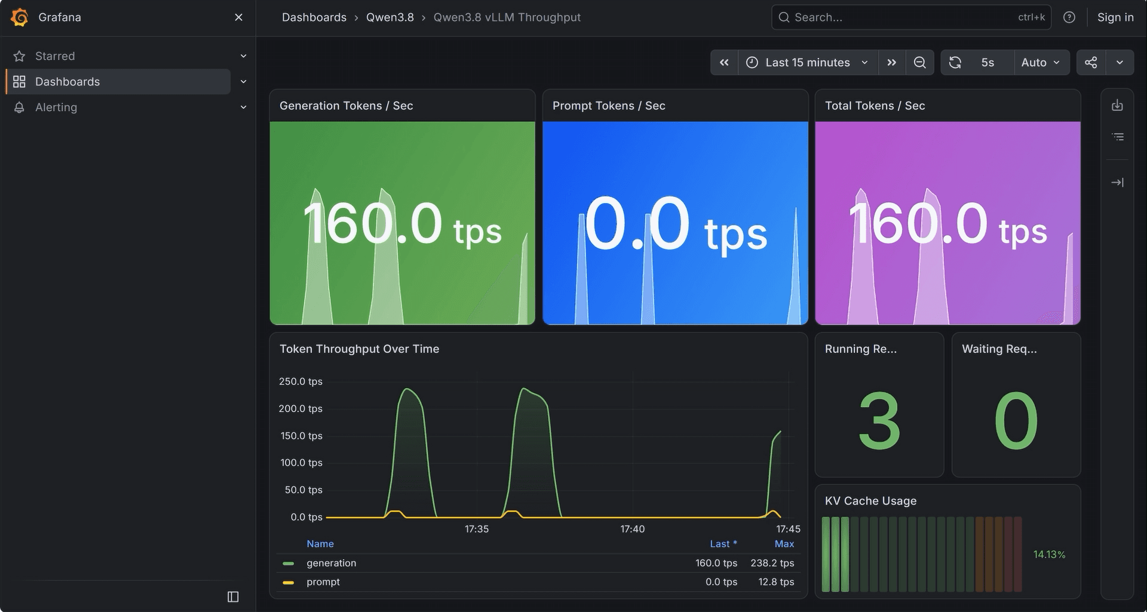Open Last 15 minutes time picker
The image size is (1147, 612).
[x=808, y=63]
